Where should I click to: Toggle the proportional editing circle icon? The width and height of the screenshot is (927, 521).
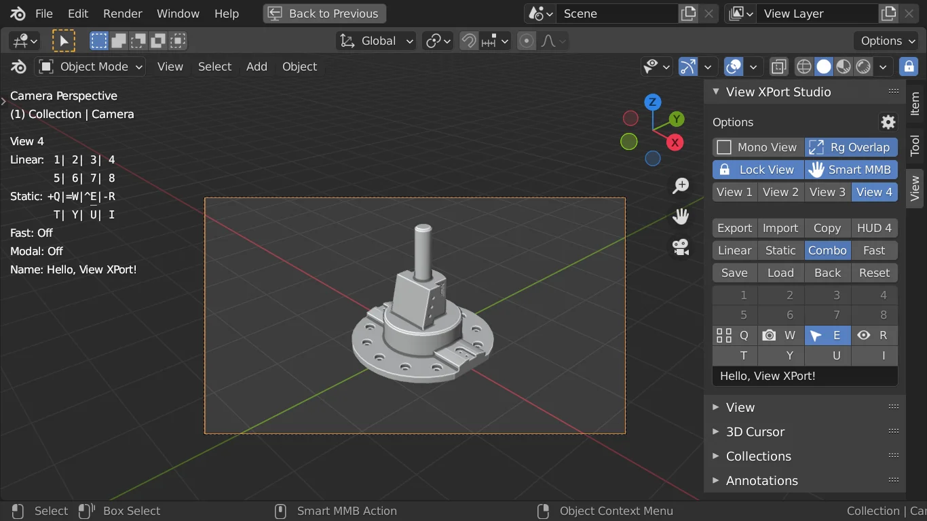point(527,41)
